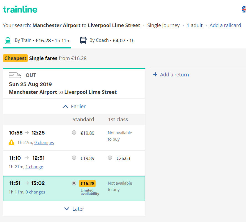
Task: Open 0 changes details for 10:58 train
Action: (44, 142)
